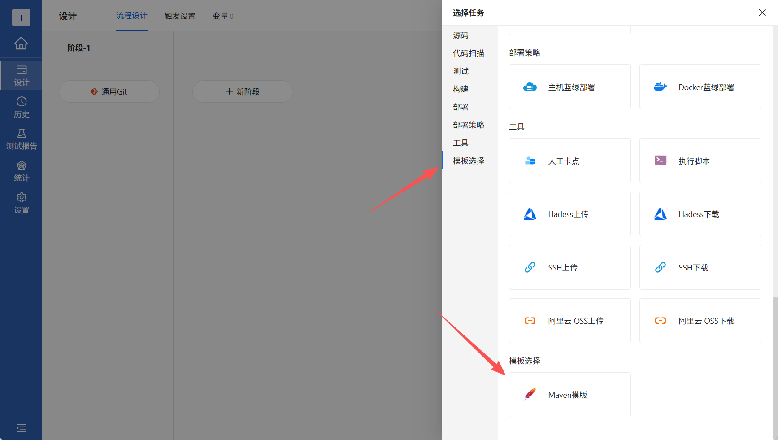Click the 新阶段 button to add a stage

click(243, 91)
